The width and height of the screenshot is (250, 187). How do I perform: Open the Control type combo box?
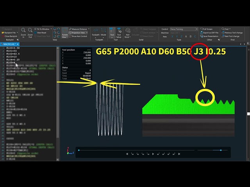184,29
